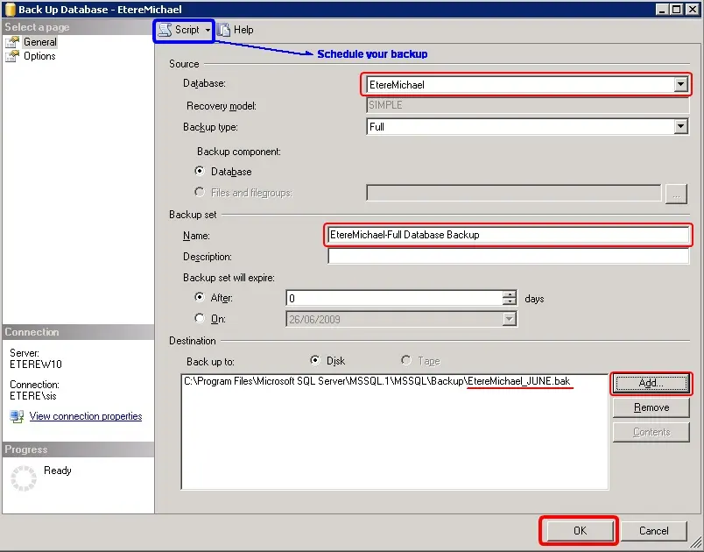Choose the expire After radio button

click(x=200, y=298)
